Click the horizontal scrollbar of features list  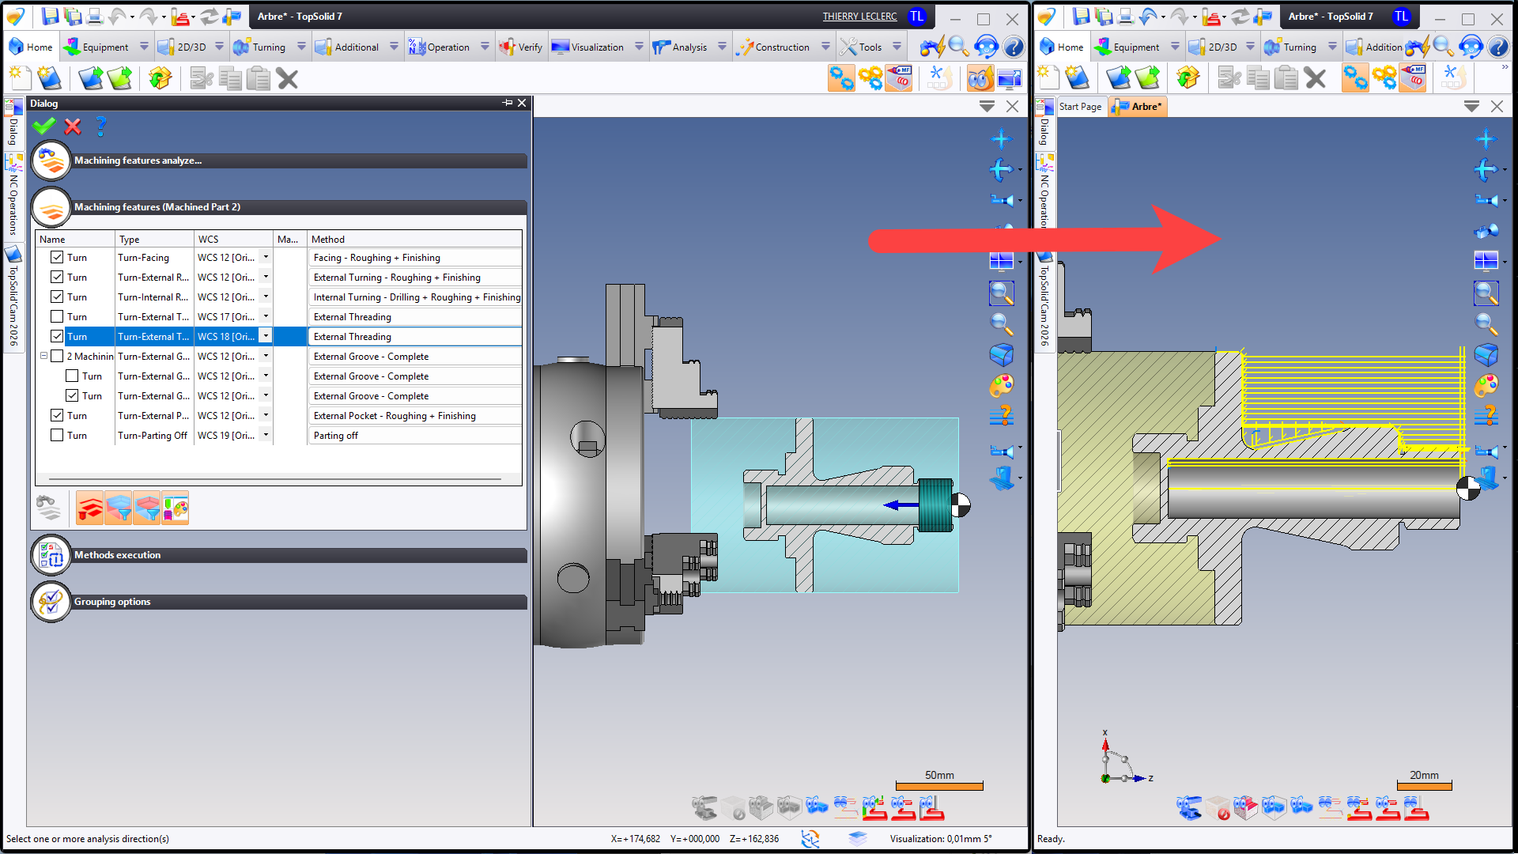click(x=274, y=479)
